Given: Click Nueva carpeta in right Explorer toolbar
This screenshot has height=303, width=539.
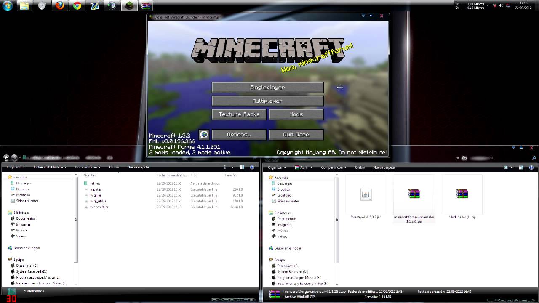Looking at the screenshot, I should (x=384, y=167).
